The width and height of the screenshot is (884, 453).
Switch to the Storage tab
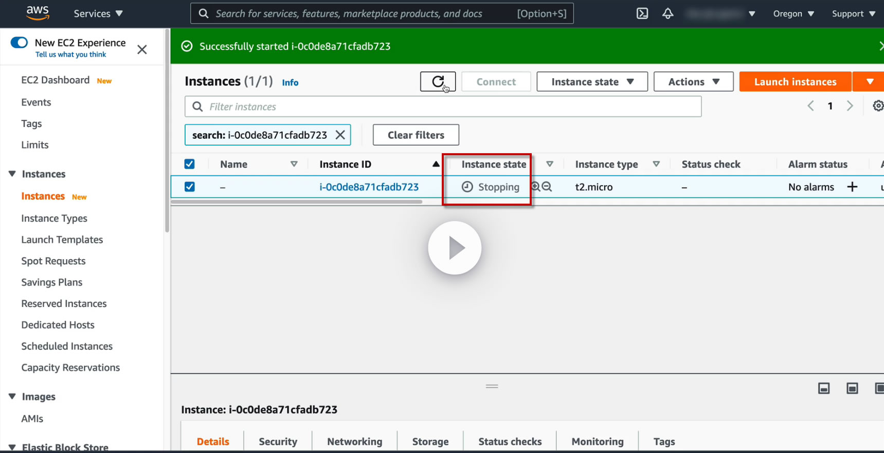coord(430,442)
